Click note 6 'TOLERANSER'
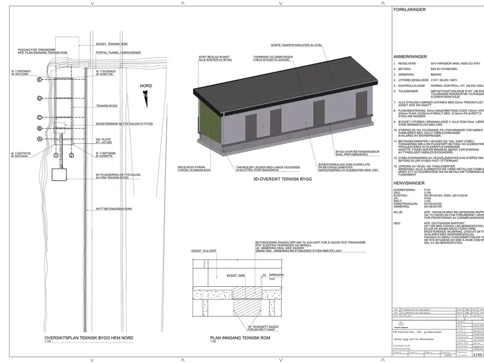The height and width of the screenshot is (363, 484). coord(439,94)
